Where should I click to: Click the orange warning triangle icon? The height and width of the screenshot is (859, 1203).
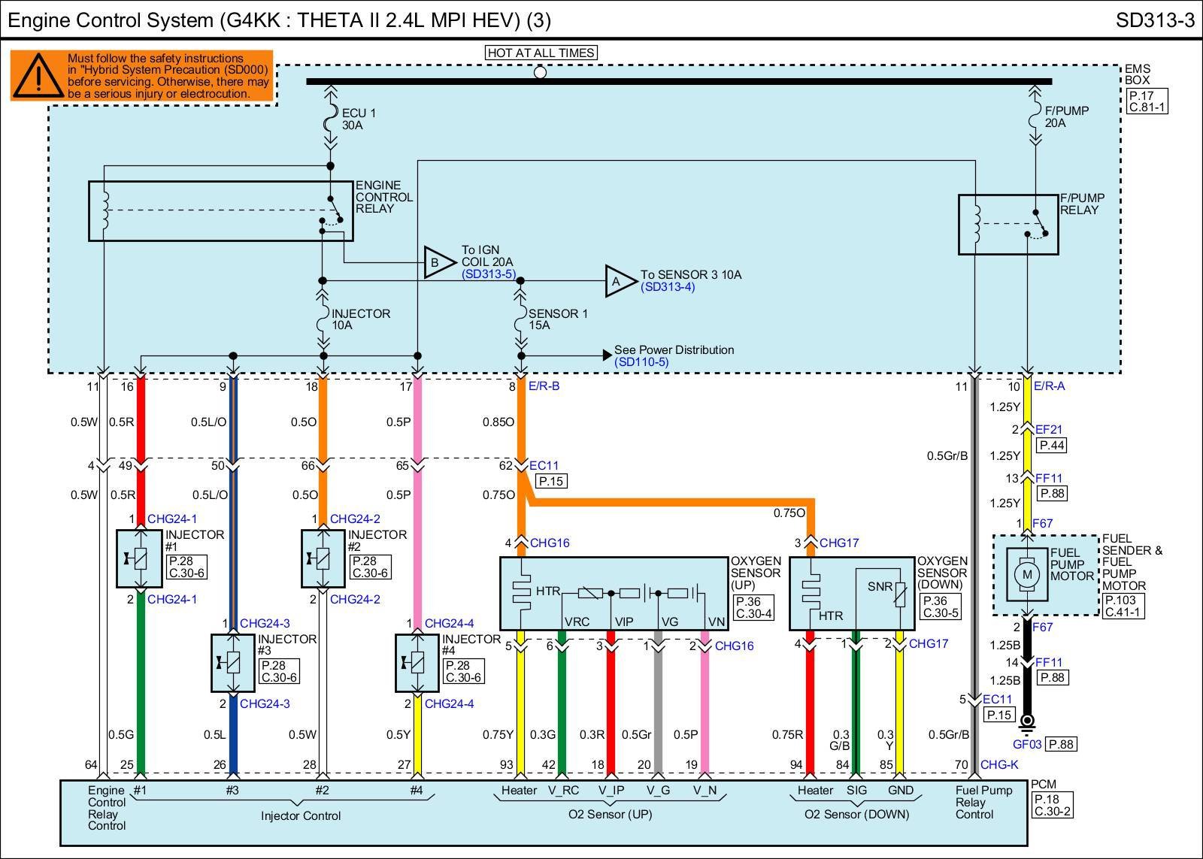(38, 75)
